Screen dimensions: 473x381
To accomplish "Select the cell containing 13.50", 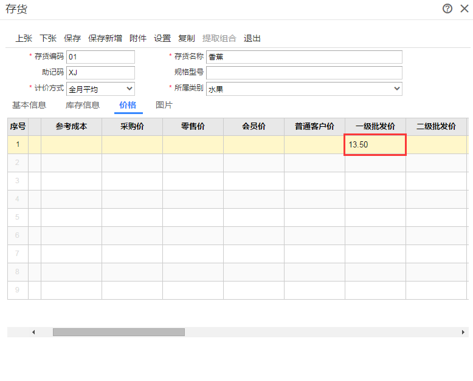I will [x=375, y=145].
